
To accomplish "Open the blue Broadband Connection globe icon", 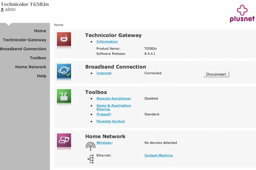I will click(64, 71).
